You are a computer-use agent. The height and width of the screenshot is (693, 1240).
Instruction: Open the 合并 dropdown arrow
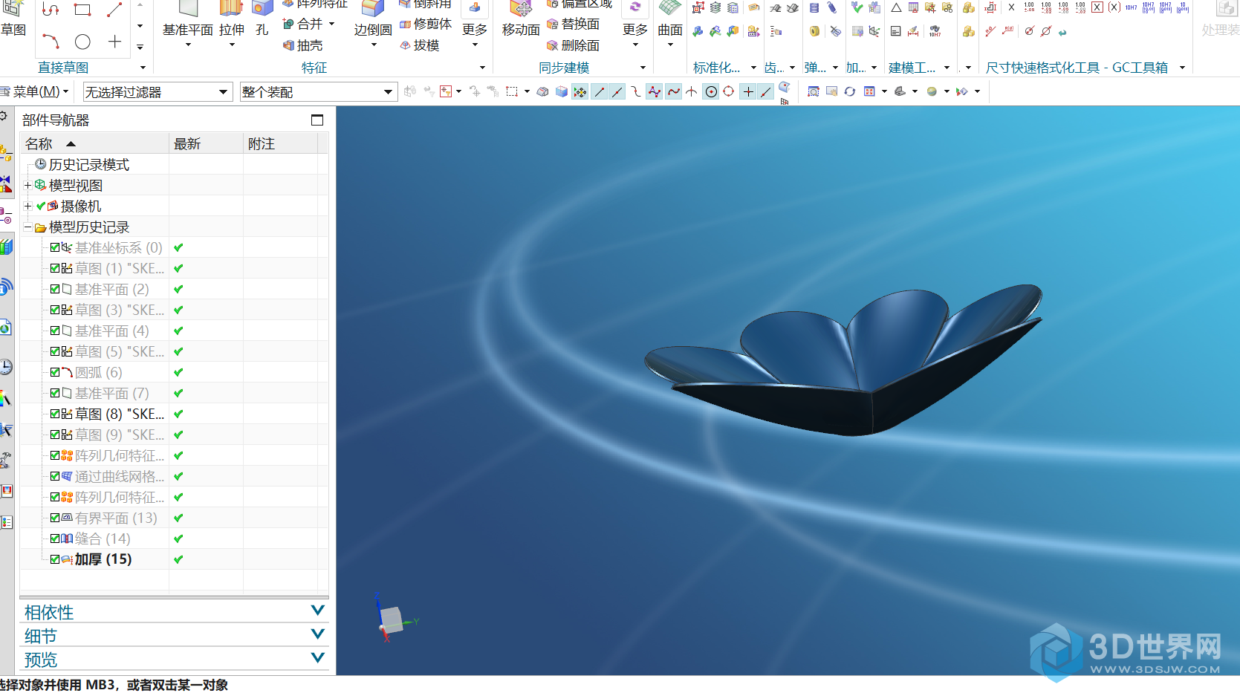pyautogui.click(x=331, y=24)
